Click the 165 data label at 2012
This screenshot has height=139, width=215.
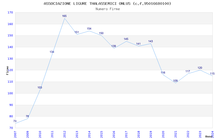[x=64, y=16]
